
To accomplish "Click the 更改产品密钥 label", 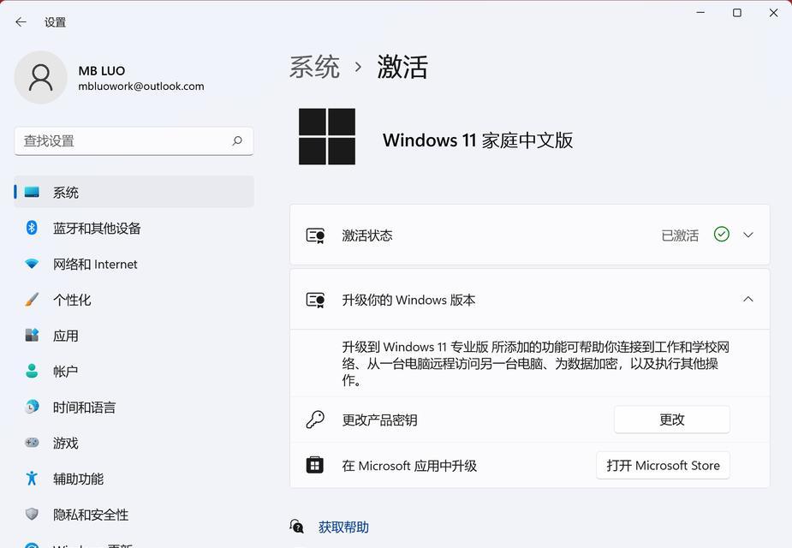I will pos(380,420).
